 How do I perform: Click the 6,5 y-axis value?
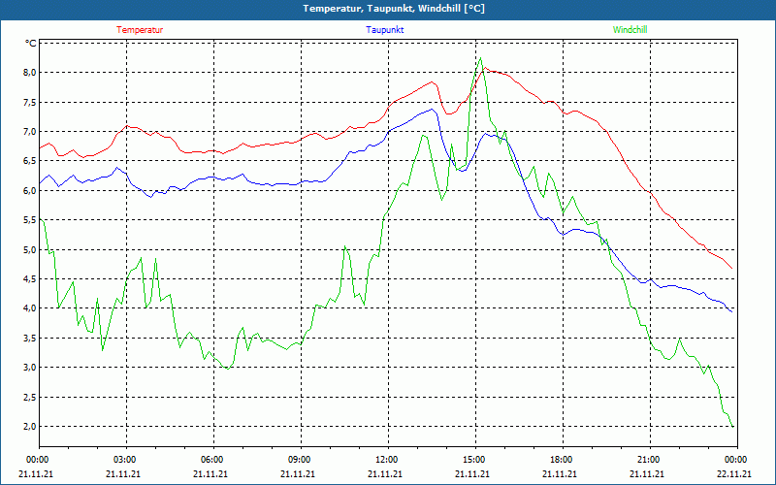pyautogui.click(x=30, y=161)
